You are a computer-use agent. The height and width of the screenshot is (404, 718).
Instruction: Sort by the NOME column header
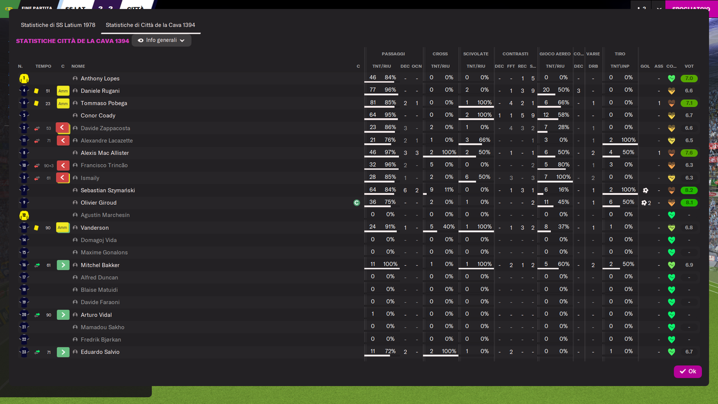click(x=78, y=66)
